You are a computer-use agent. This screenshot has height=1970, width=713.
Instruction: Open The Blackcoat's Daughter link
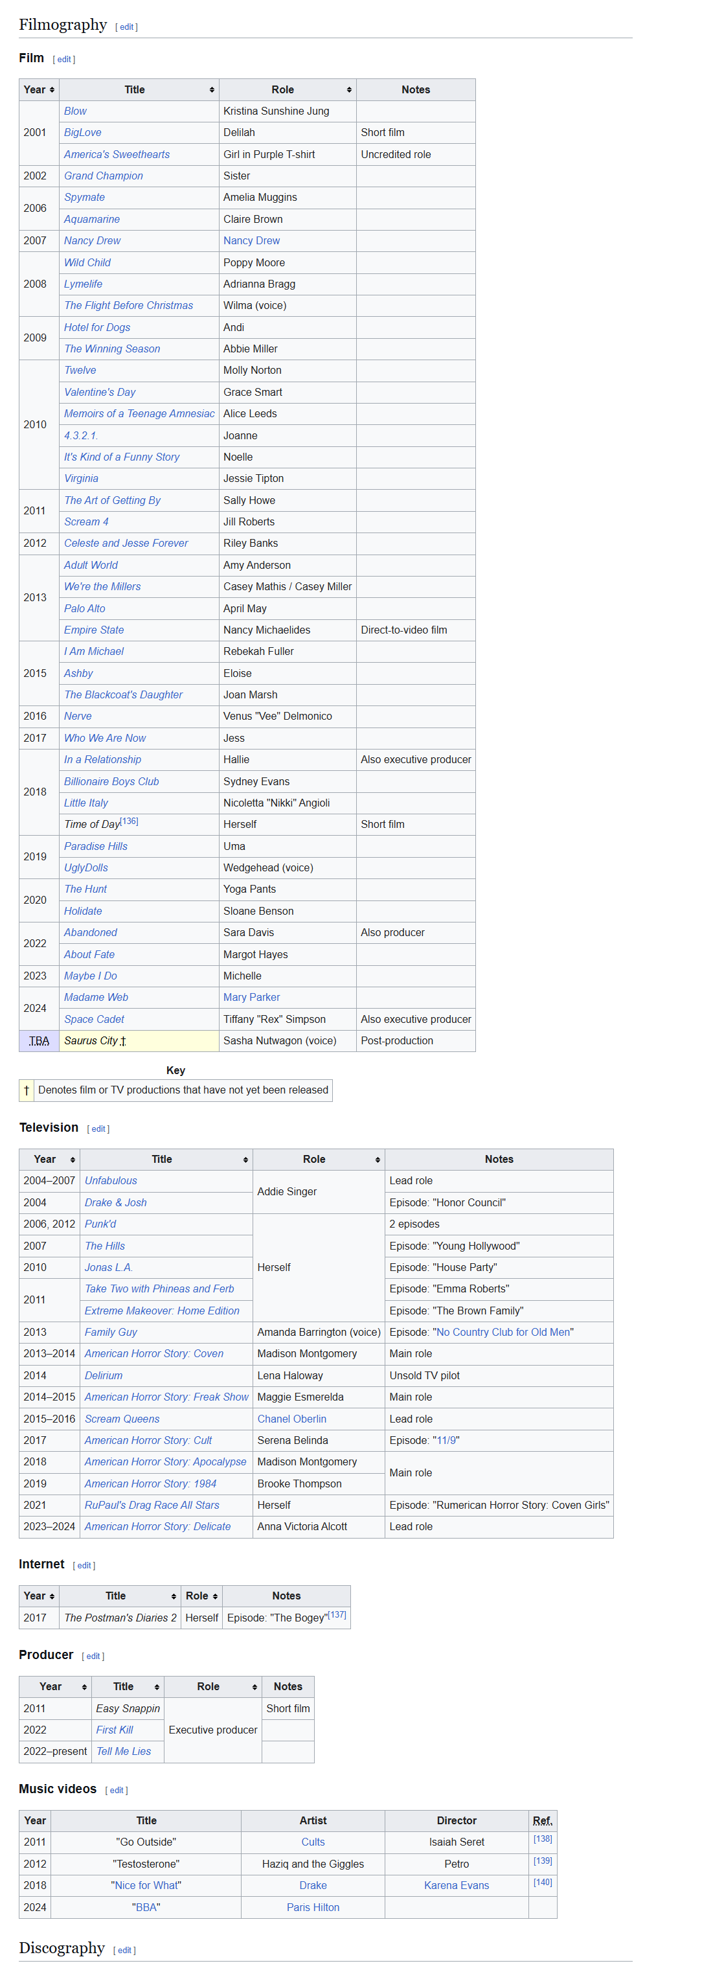click(123, 694)
